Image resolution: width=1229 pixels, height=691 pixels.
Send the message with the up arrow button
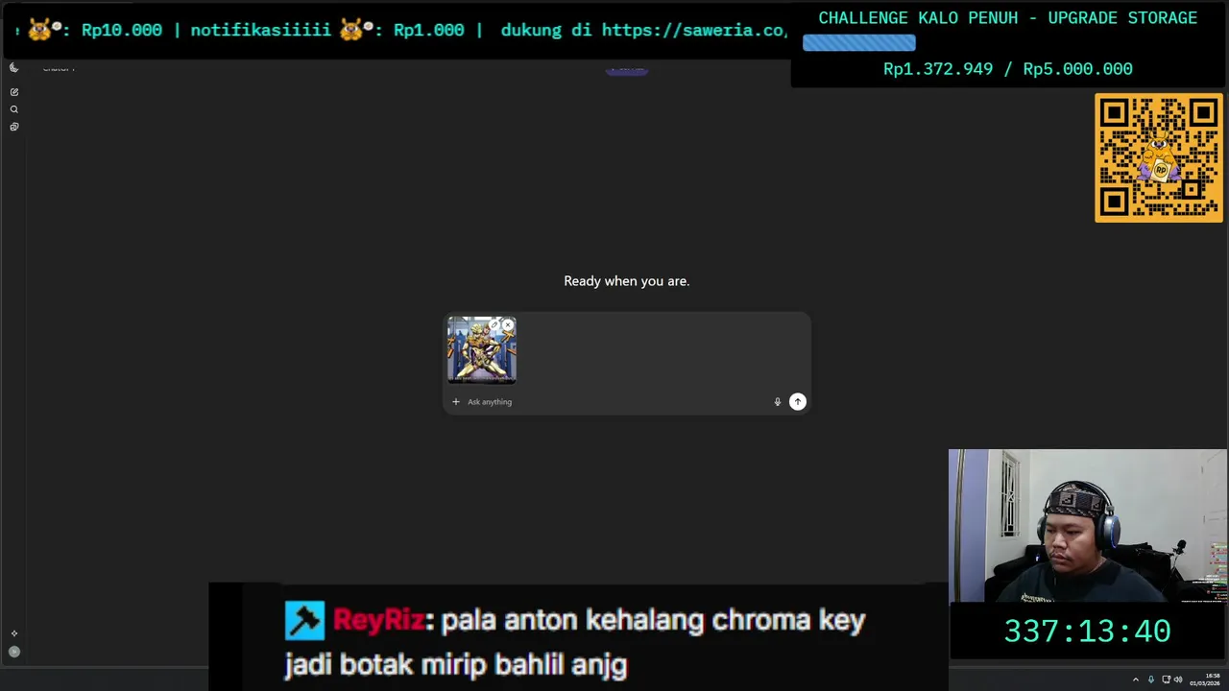pyautogui.click(x=798, y=402)
